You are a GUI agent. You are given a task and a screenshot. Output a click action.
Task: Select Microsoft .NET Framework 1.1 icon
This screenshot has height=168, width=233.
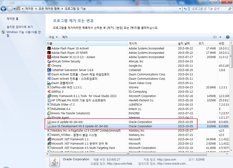point(49,139)
